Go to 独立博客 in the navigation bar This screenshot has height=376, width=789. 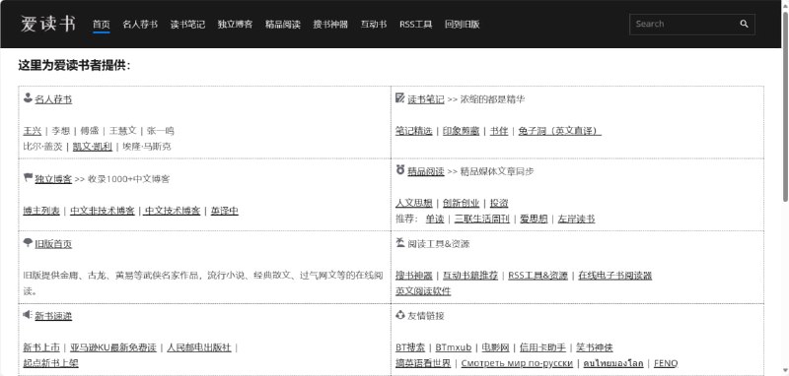235,24
